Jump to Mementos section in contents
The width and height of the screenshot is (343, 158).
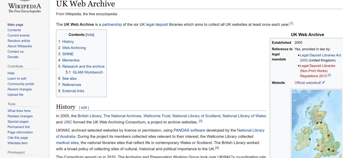coord(71,60)
